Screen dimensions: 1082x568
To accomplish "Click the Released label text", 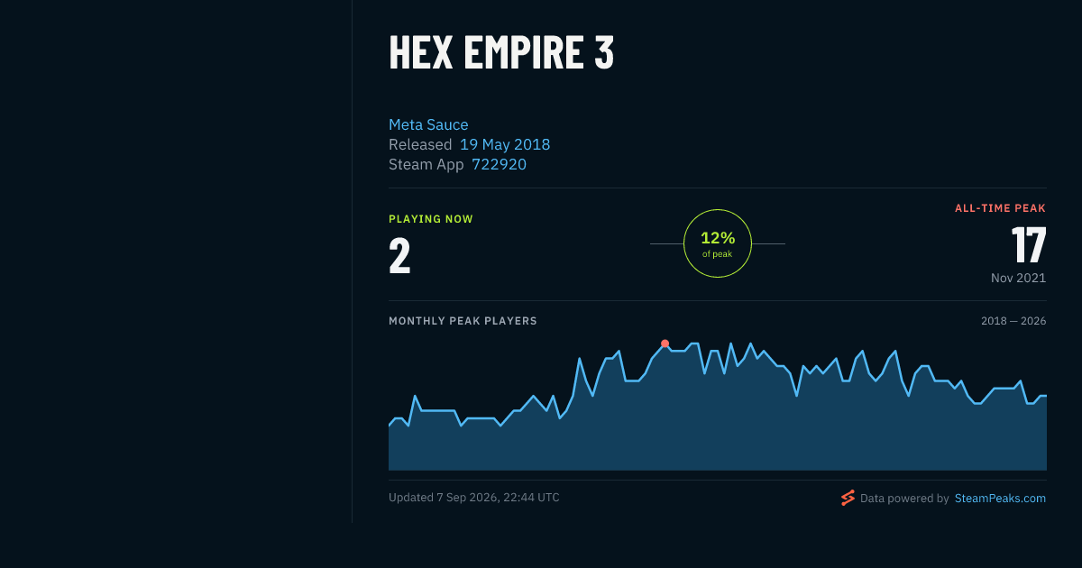I will 420,144.
